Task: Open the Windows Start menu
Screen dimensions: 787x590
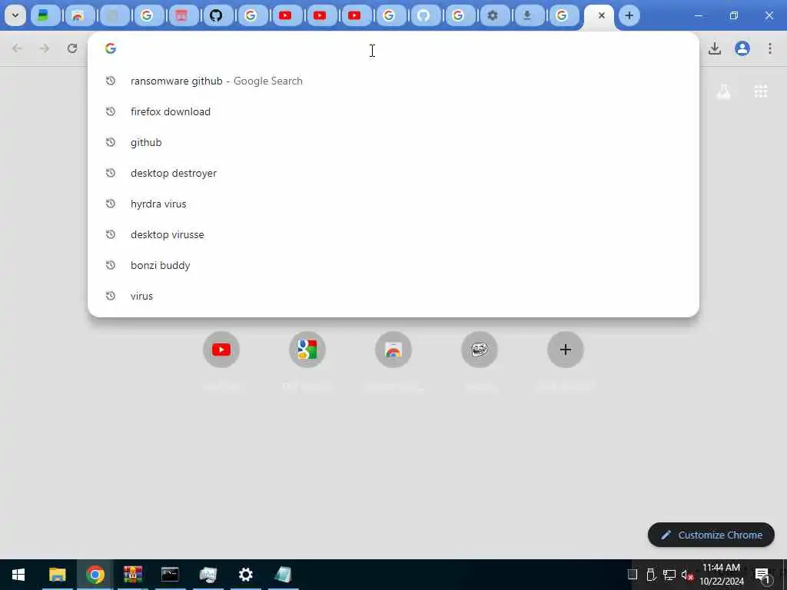Action: pos(18,575)
